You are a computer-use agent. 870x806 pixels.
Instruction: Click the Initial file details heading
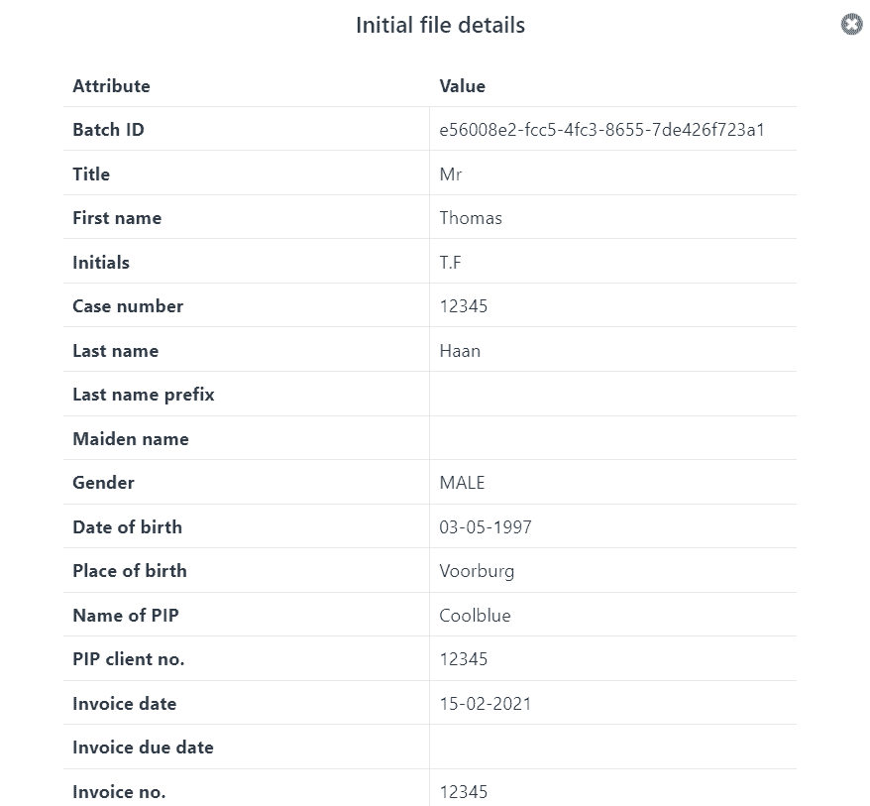coord(440,25)
